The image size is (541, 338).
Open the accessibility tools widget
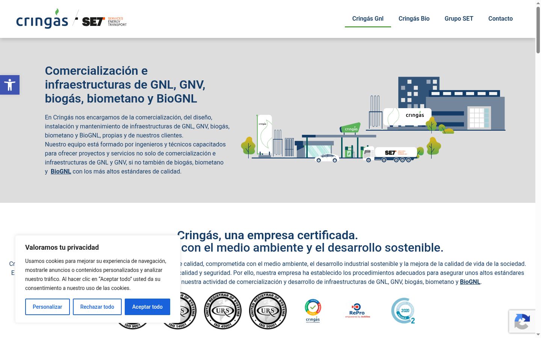10,85
